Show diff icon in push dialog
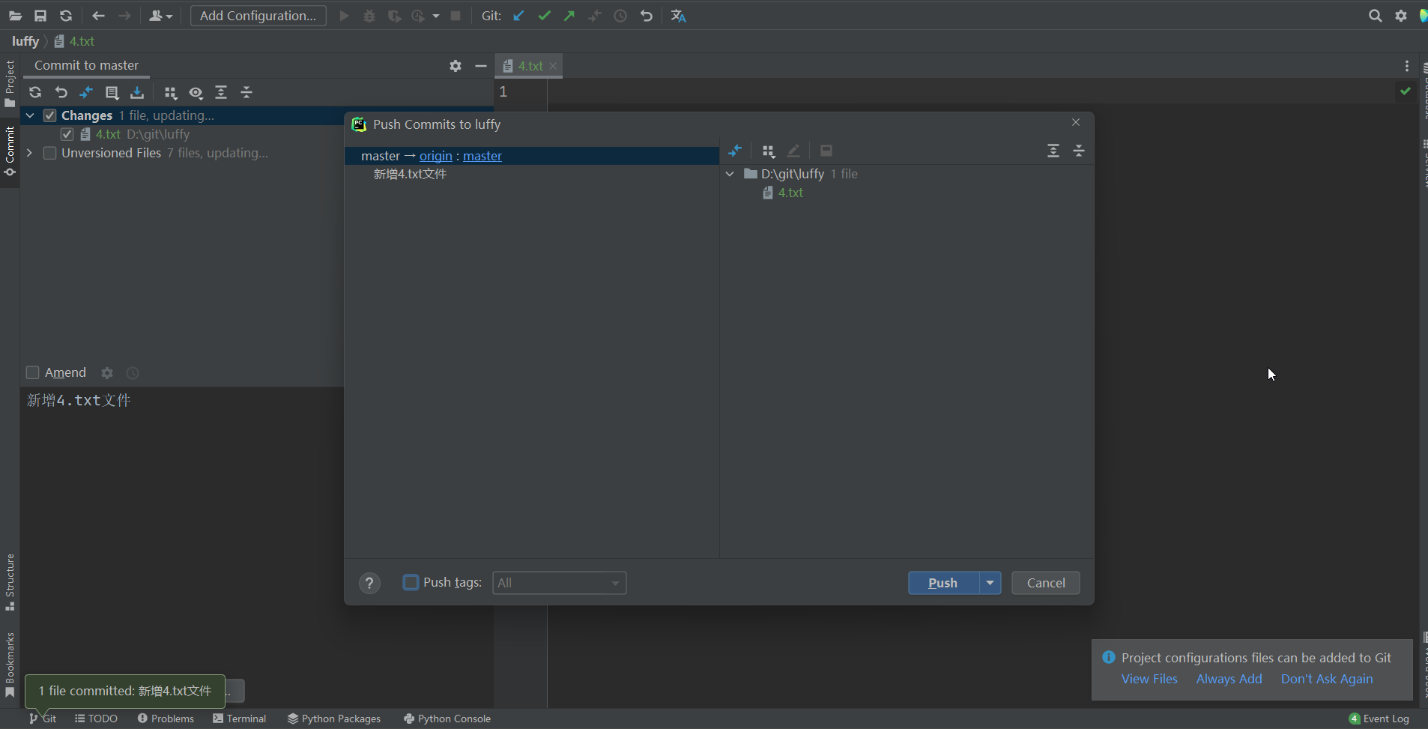 tap(735, 151)
